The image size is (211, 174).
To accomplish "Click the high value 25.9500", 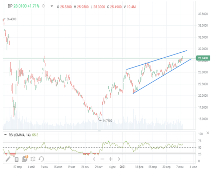I will [83, 7].
